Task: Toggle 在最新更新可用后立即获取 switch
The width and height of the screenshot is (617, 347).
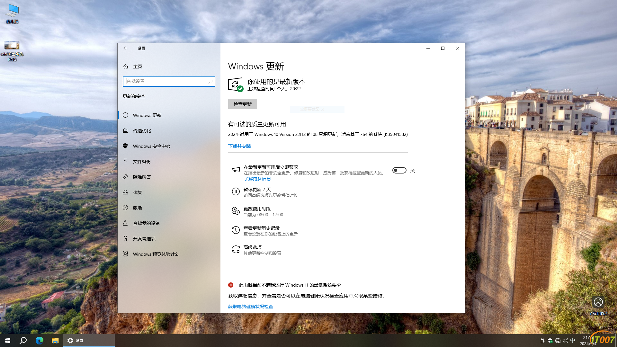Action: pyautogui.click(x=399, y=171)
